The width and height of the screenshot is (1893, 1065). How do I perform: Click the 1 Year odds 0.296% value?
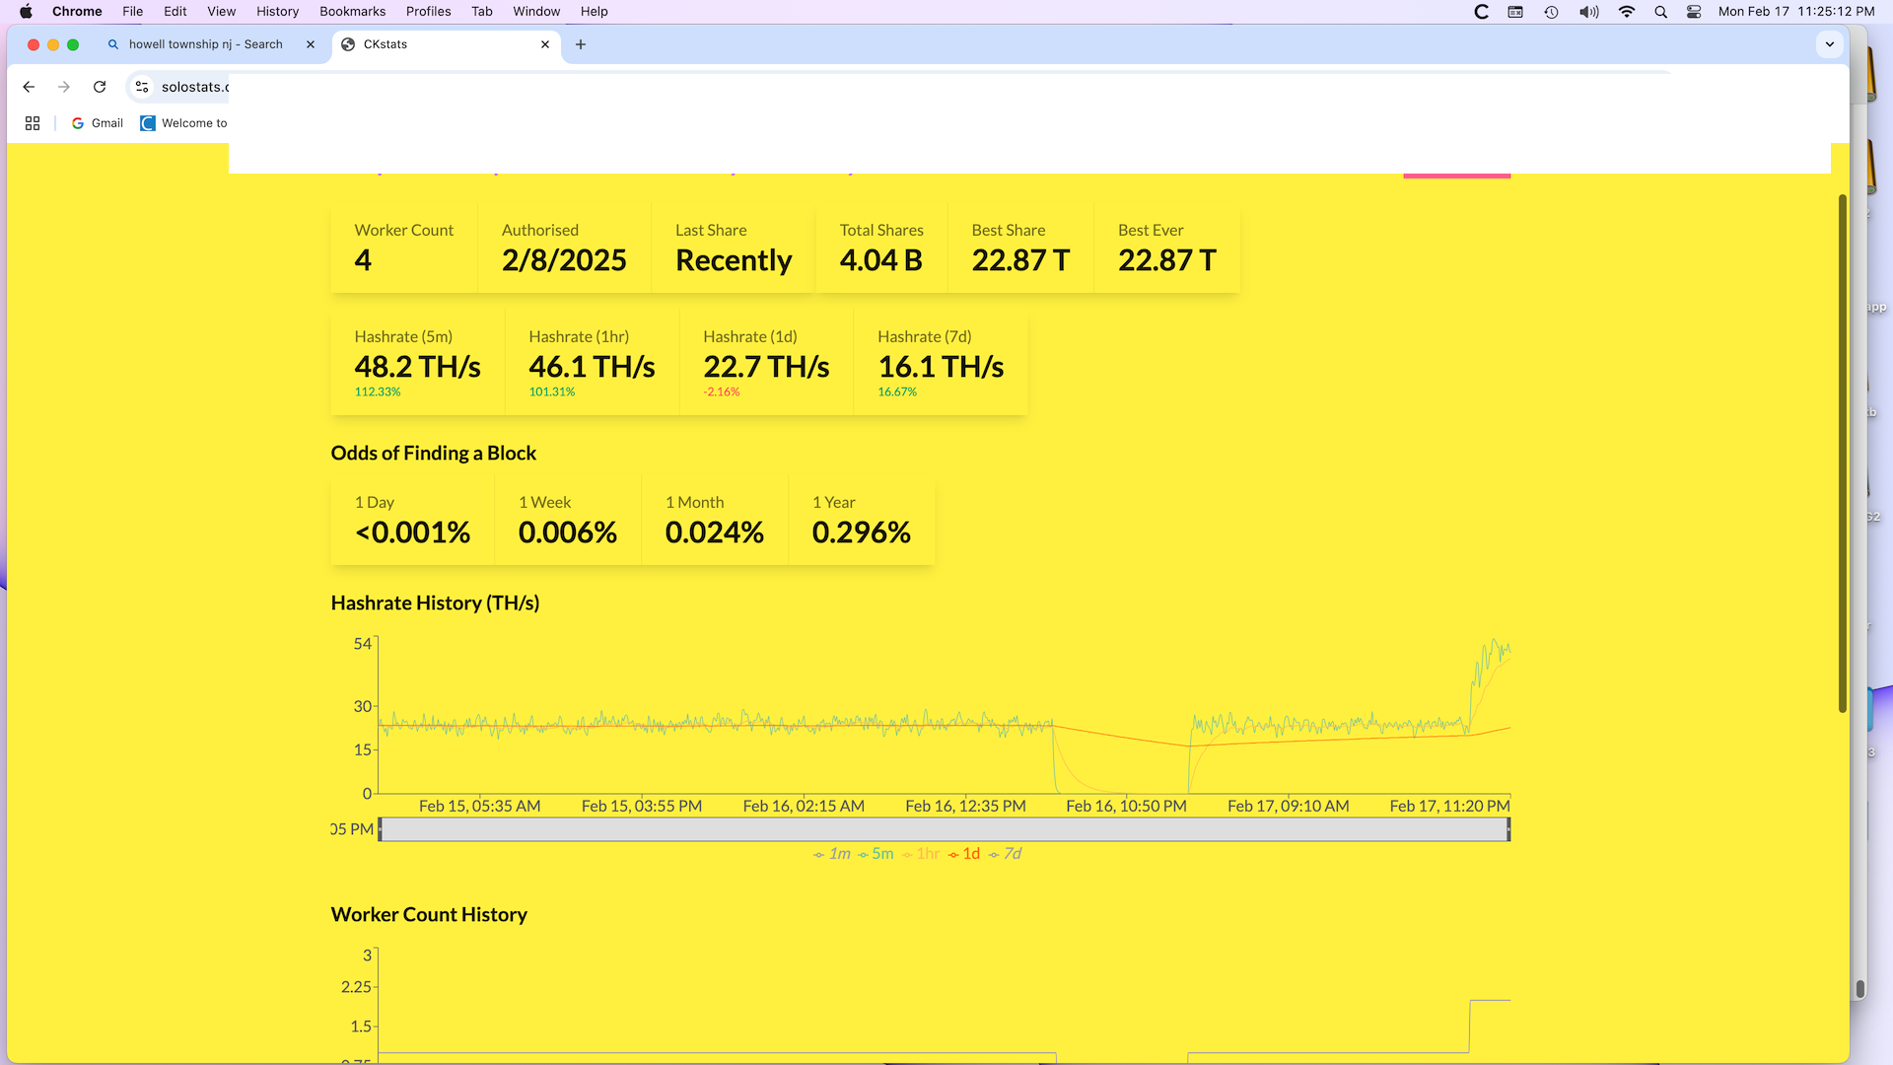(x=862, y=532)
